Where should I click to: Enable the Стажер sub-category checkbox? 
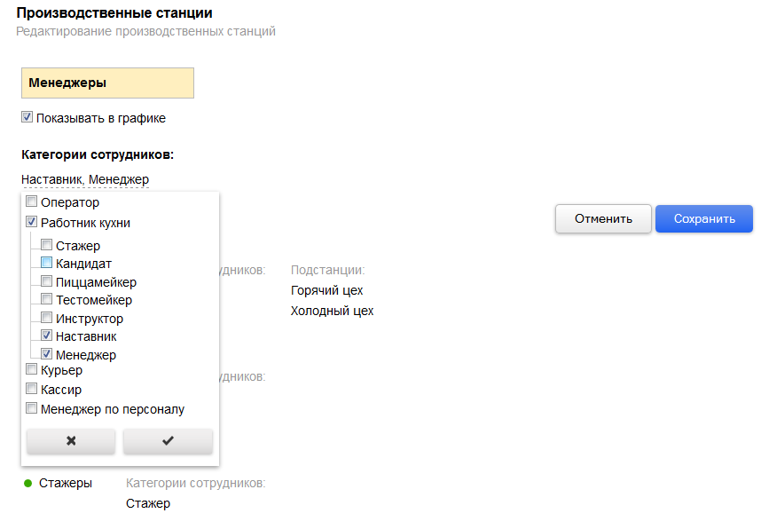tap(47, 244)
